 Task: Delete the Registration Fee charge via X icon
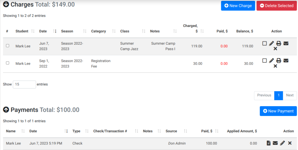click(275, 66)
